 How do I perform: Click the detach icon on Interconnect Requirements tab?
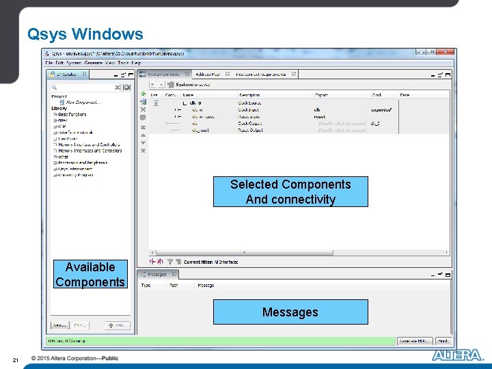[x=294, y=74]
